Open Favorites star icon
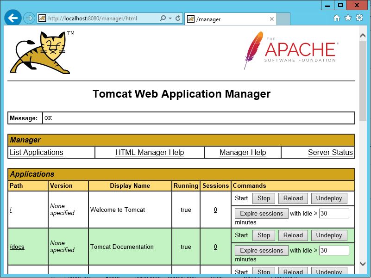 pos(348,18)
